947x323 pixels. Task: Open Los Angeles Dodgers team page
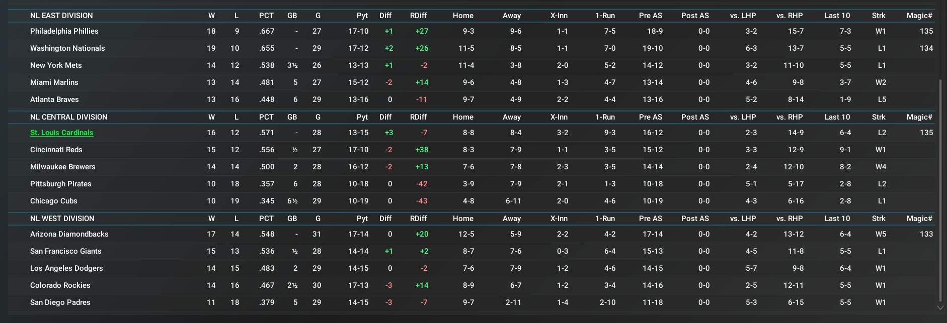coord(66,268)
